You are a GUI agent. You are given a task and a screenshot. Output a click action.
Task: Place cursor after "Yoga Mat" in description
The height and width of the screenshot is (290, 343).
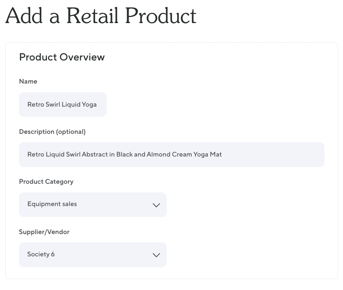tap(222, 154)
